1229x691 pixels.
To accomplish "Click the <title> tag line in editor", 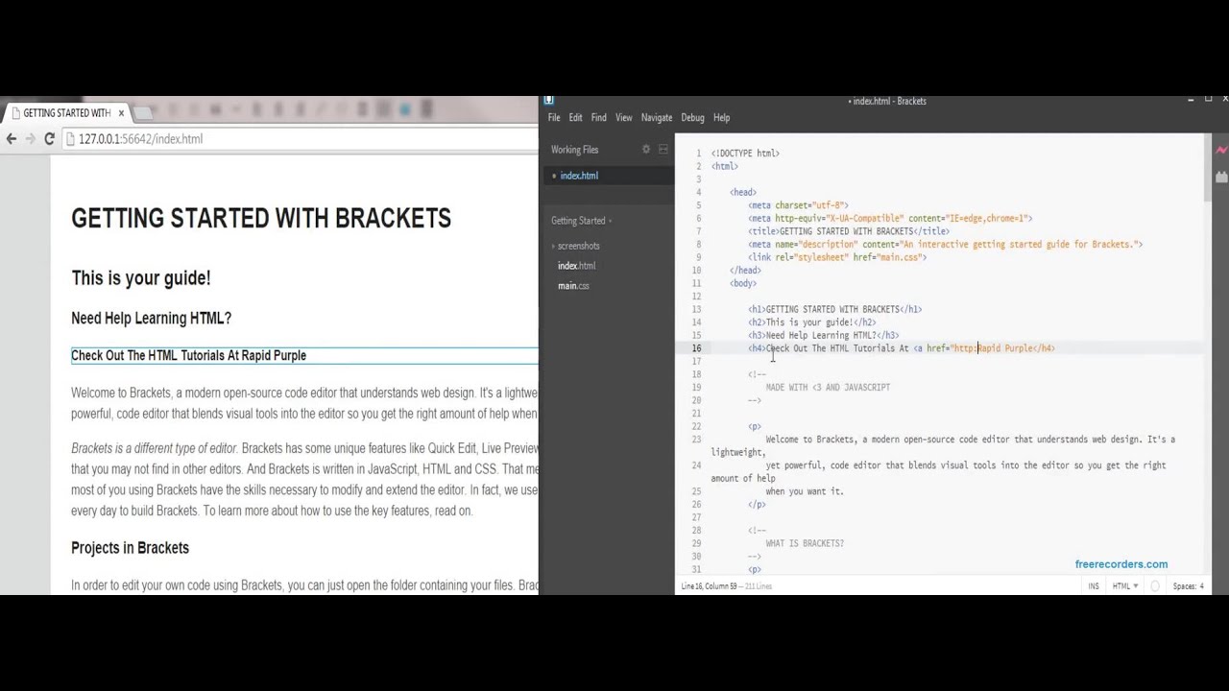I will pos(849,231).
